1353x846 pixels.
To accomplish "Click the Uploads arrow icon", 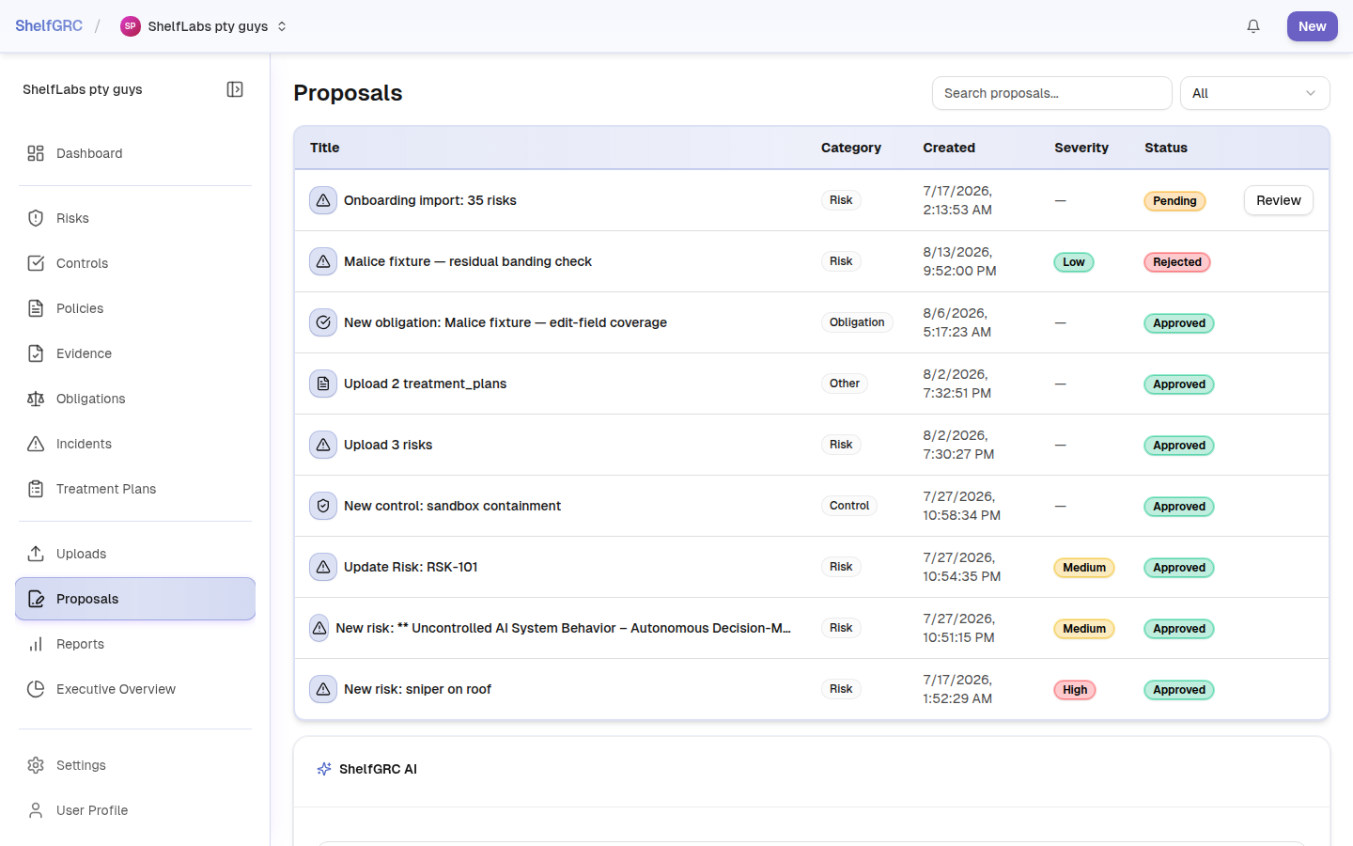I will tap(36, 554).
